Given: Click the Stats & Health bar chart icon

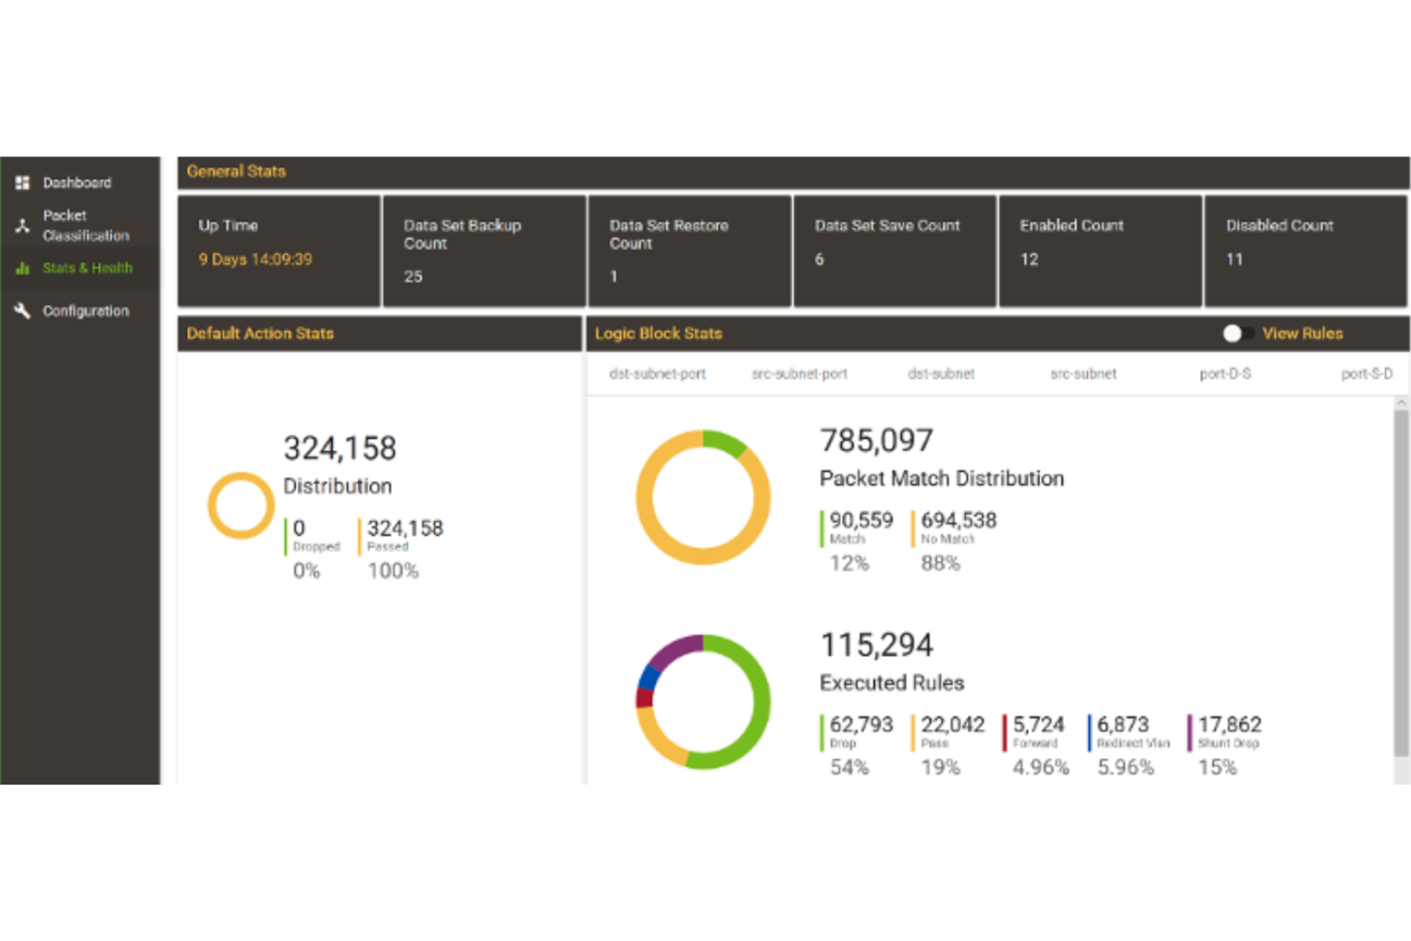Looking at the screenshot, I should (x=23, y=268).
